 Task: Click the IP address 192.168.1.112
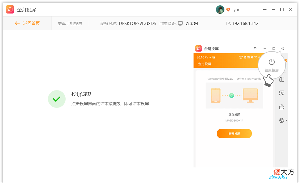click(246, 23)
